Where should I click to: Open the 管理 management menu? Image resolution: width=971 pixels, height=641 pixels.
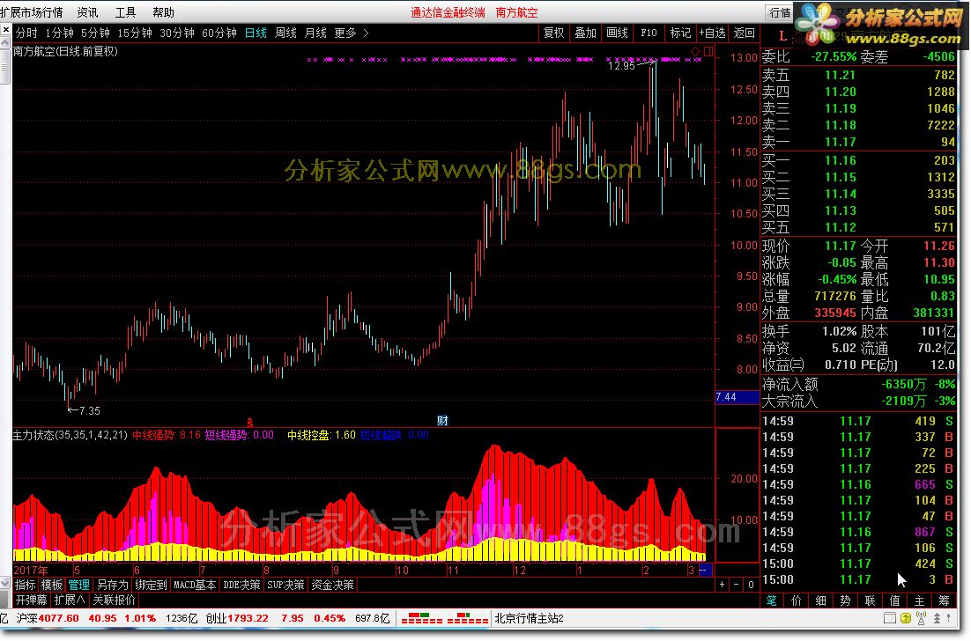point(78,585)
